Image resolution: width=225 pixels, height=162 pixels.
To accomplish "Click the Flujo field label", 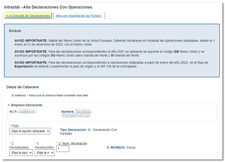I will 15,126.
